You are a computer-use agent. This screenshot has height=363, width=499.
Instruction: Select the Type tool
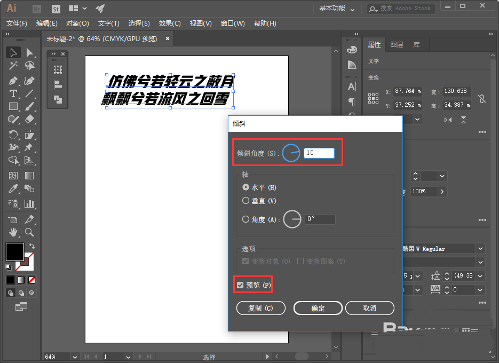point(13,93)
